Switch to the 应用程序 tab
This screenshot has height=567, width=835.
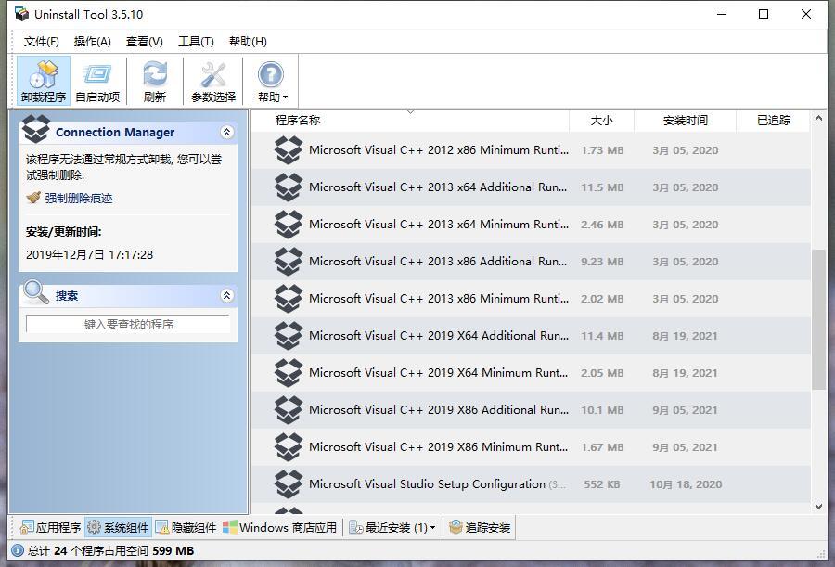click(50, 528)
